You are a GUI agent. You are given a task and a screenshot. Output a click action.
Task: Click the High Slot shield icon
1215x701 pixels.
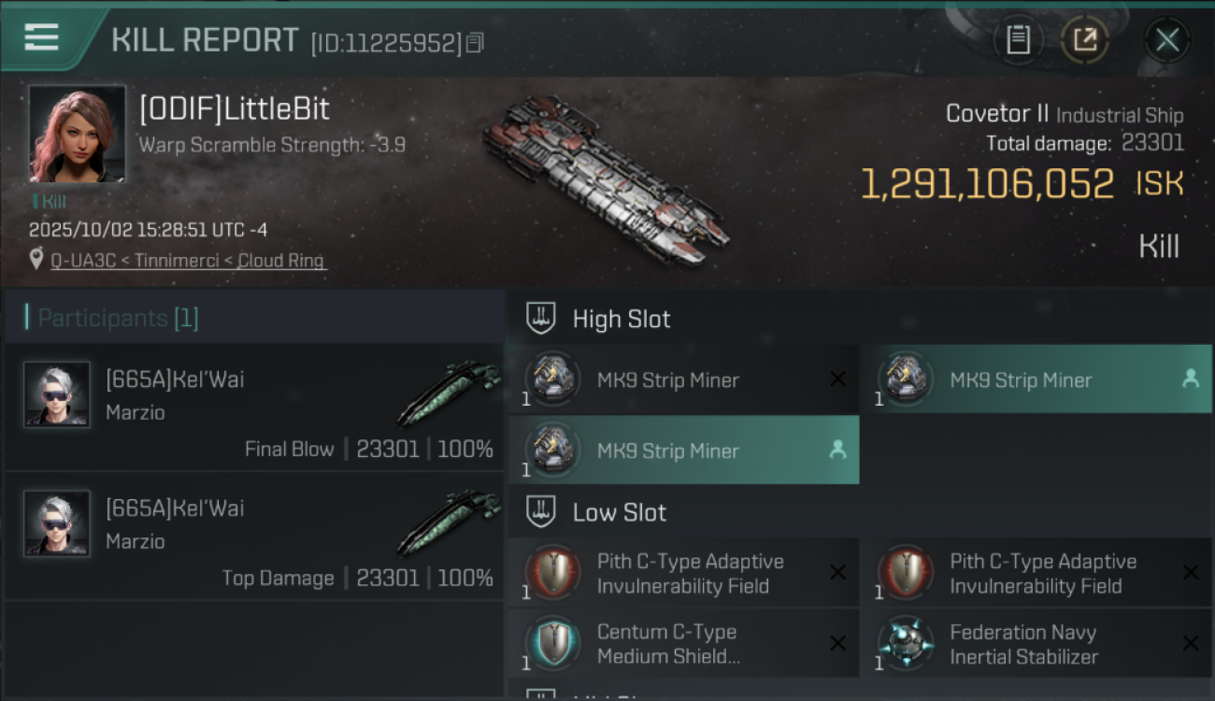coord(542,319)
